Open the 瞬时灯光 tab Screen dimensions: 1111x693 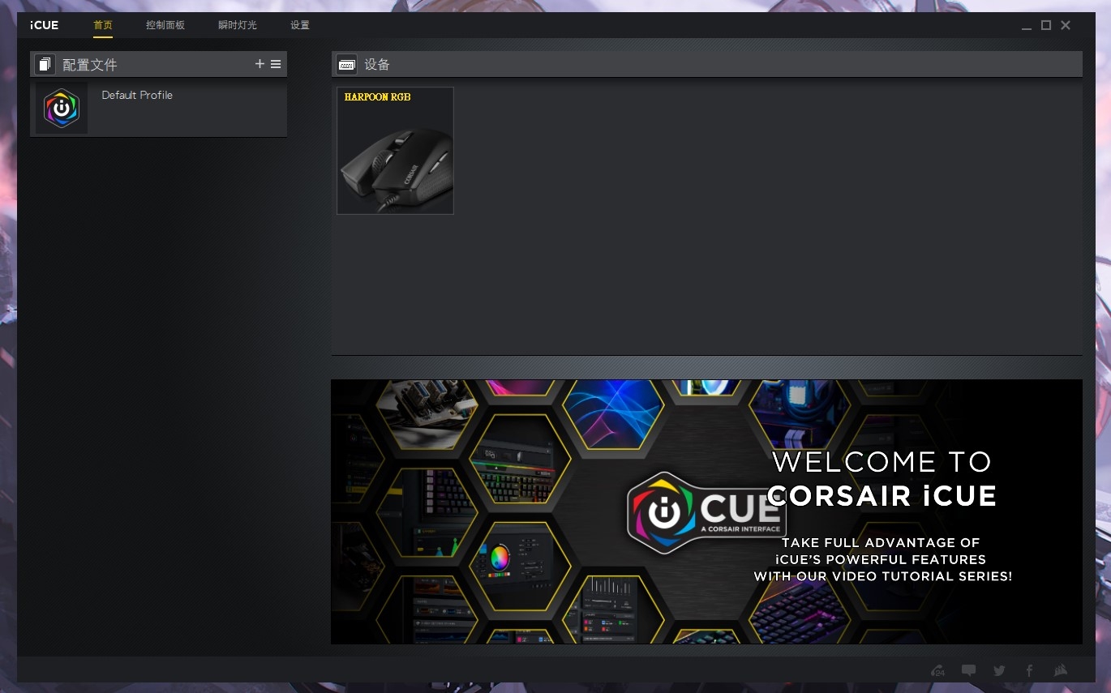coord(238,25)
